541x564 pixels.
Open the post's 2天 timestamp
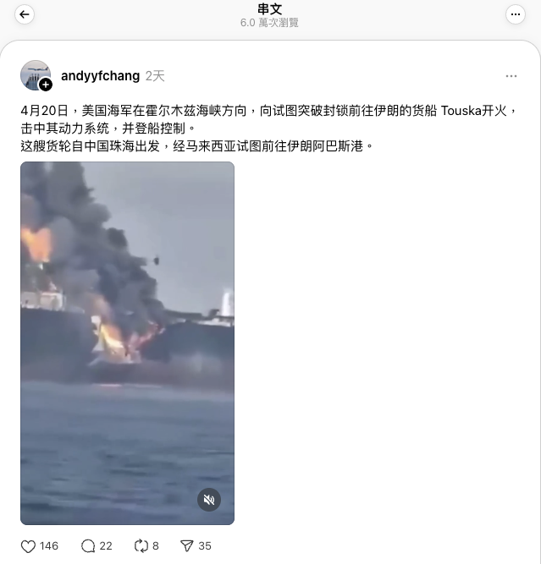pos(155,76)
